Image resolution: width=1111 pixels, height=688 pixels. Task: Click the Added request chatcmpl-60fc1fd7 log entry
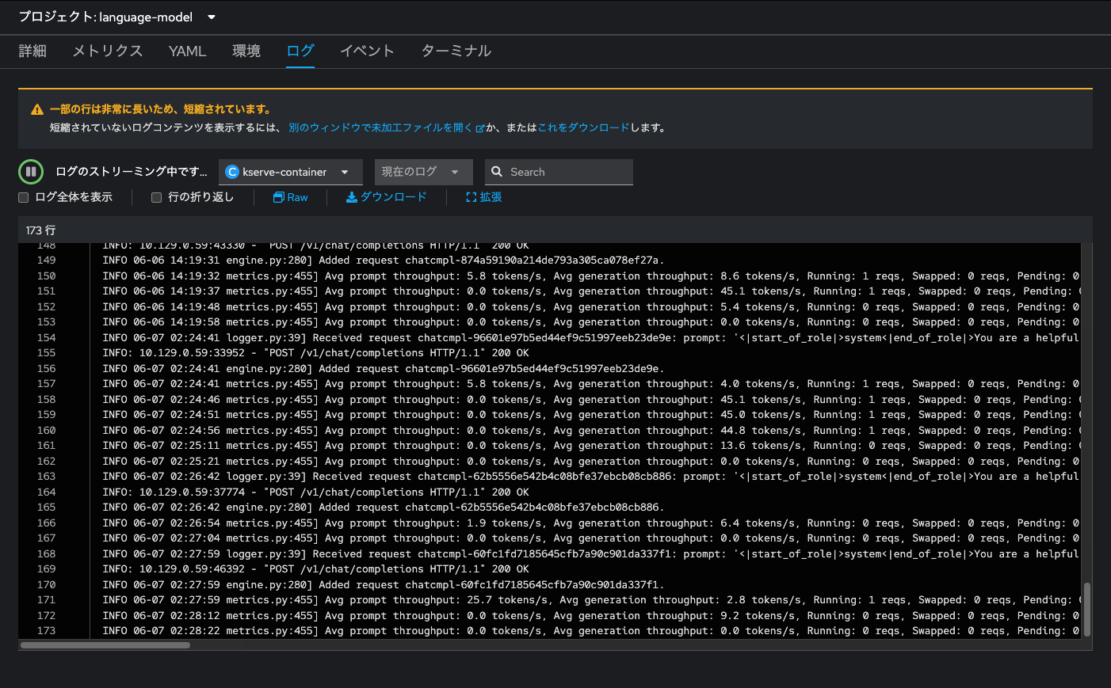(x=384, y=585)
